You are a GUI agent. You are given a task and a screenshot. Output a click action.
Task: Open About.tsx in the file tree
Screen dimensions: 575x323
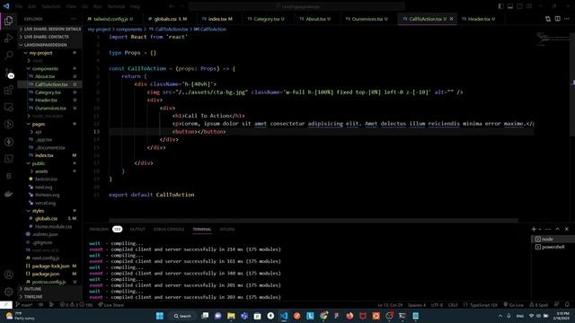(x=50, y=76)
